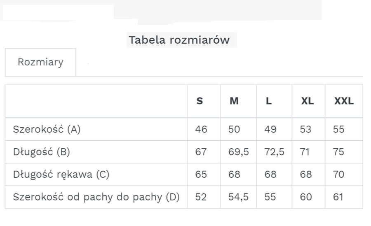Click the Szerokość (A) row label

pos(47,129)
